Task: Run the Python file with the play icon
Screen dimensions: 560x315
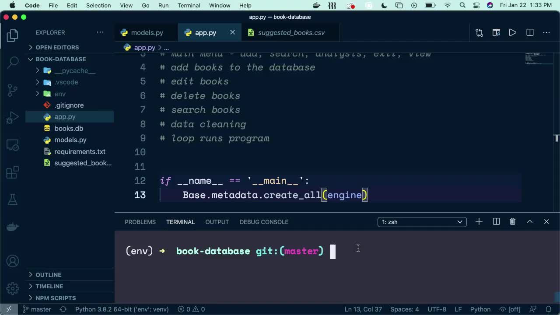Action: pyautogui.click(x=512, y=32)
